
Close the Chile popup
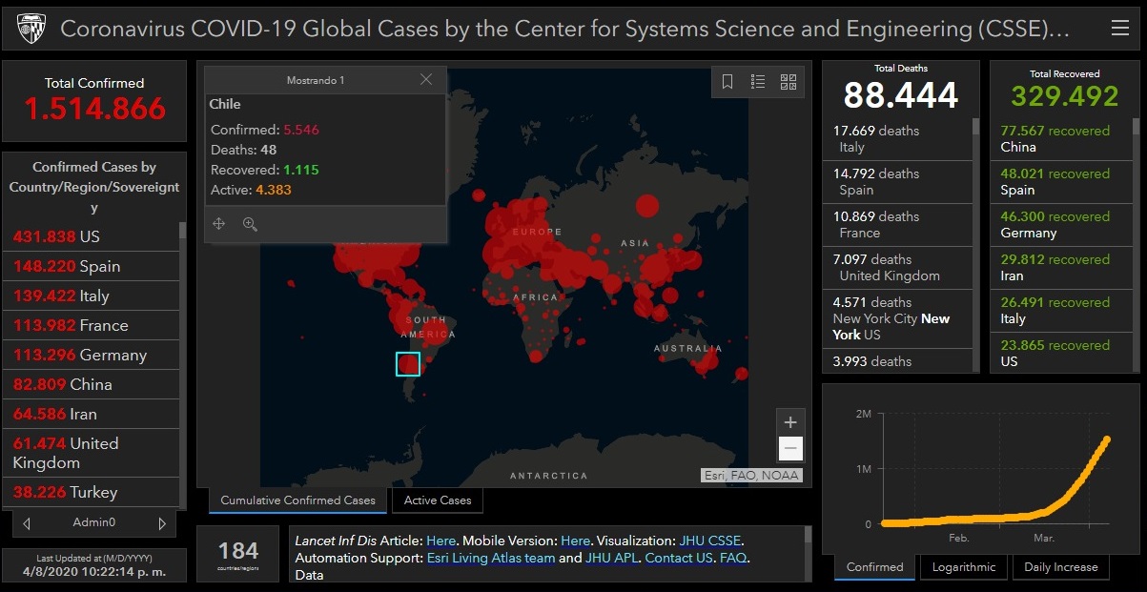coord(425,79)
